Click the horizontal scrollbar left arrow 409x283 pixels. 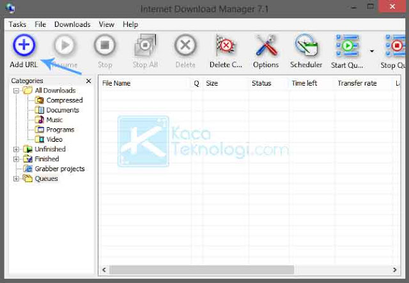click(104, 270)
